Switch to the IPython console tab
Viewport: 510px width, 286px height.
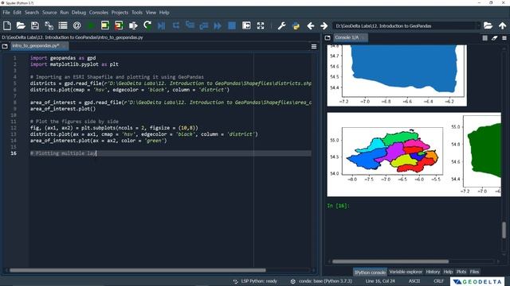tap(370, 272)
